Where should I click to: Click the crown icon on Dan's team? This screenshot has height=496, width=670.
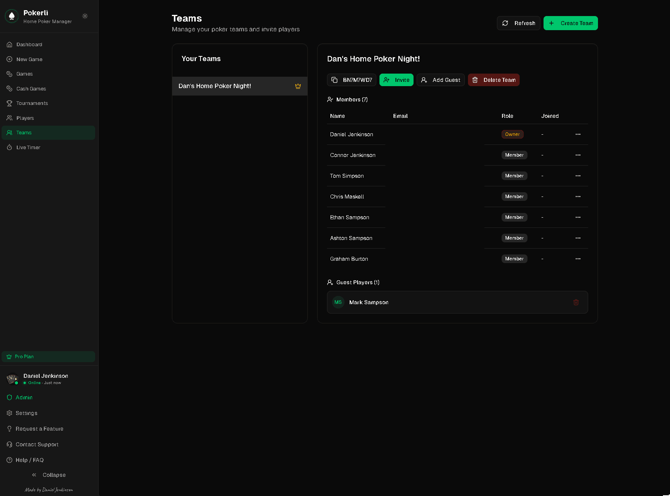point(298,86)
